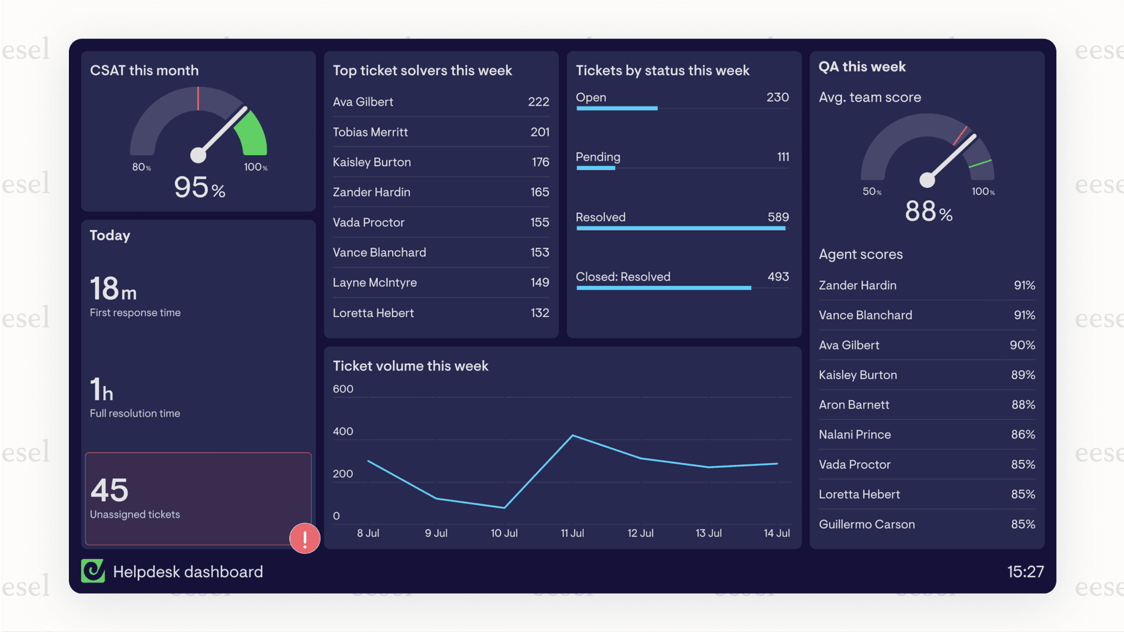
Task: Open Ava Gilbert's ticket solver entry
Action: 441,102
